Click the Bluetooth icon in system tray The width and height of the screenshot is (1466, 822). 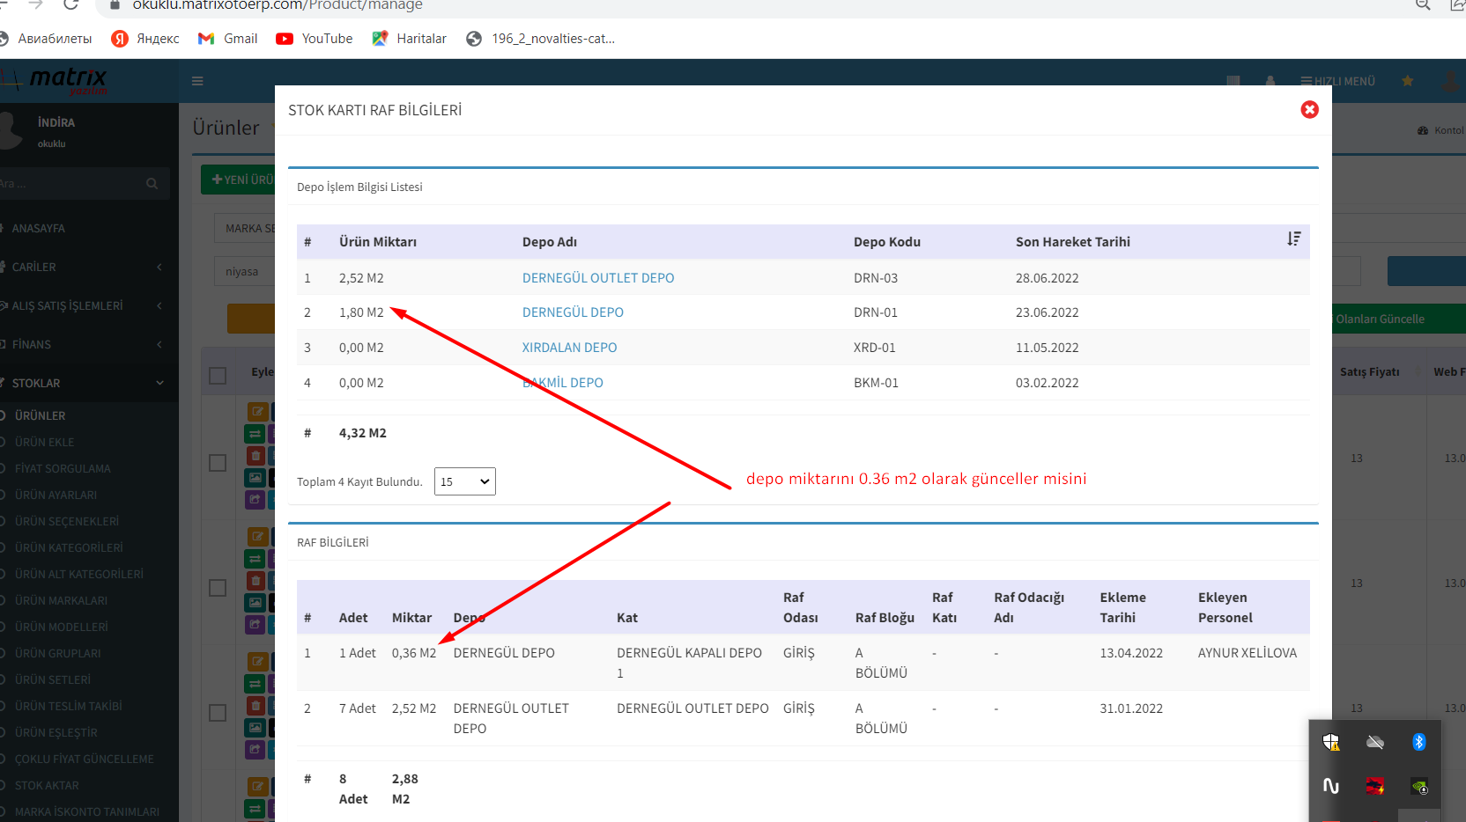(1418, 742)
